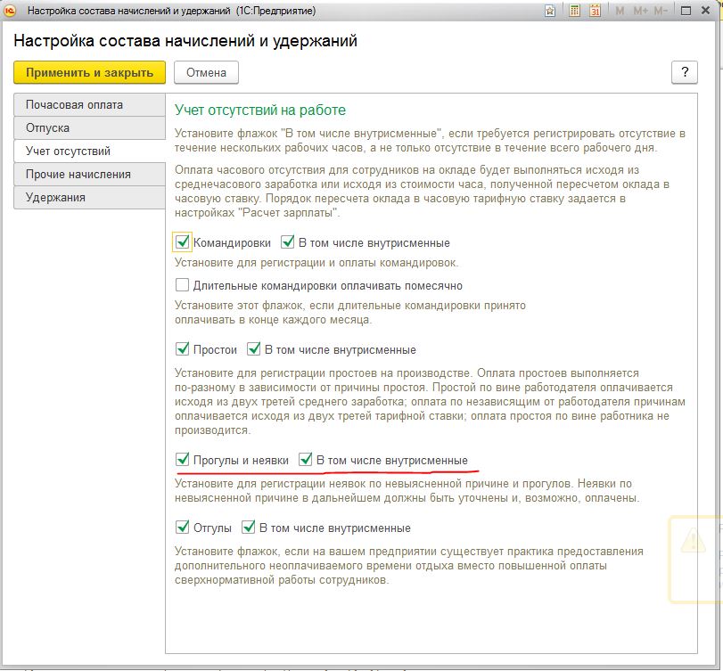Toggle внутрисменные checkbox next to Прогулы и неявки

[x=305, y=460]
